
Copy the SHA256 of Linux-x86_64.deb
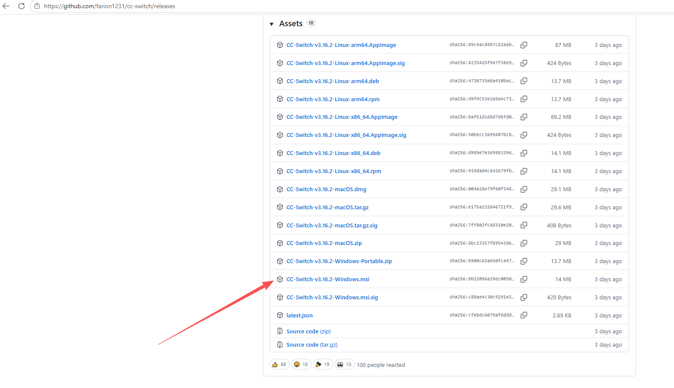click(x=524, y=153)
